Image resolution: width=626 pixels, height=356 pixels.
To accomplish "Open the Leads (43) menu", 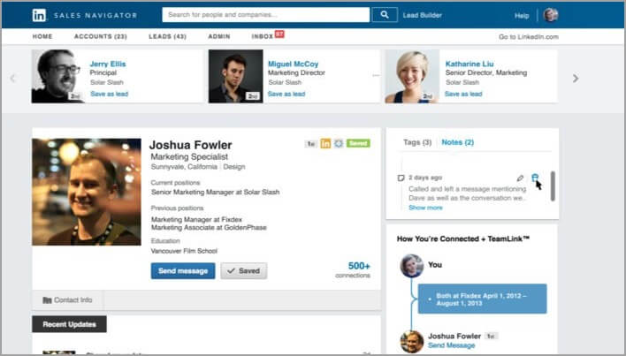I will pos(167,36).
